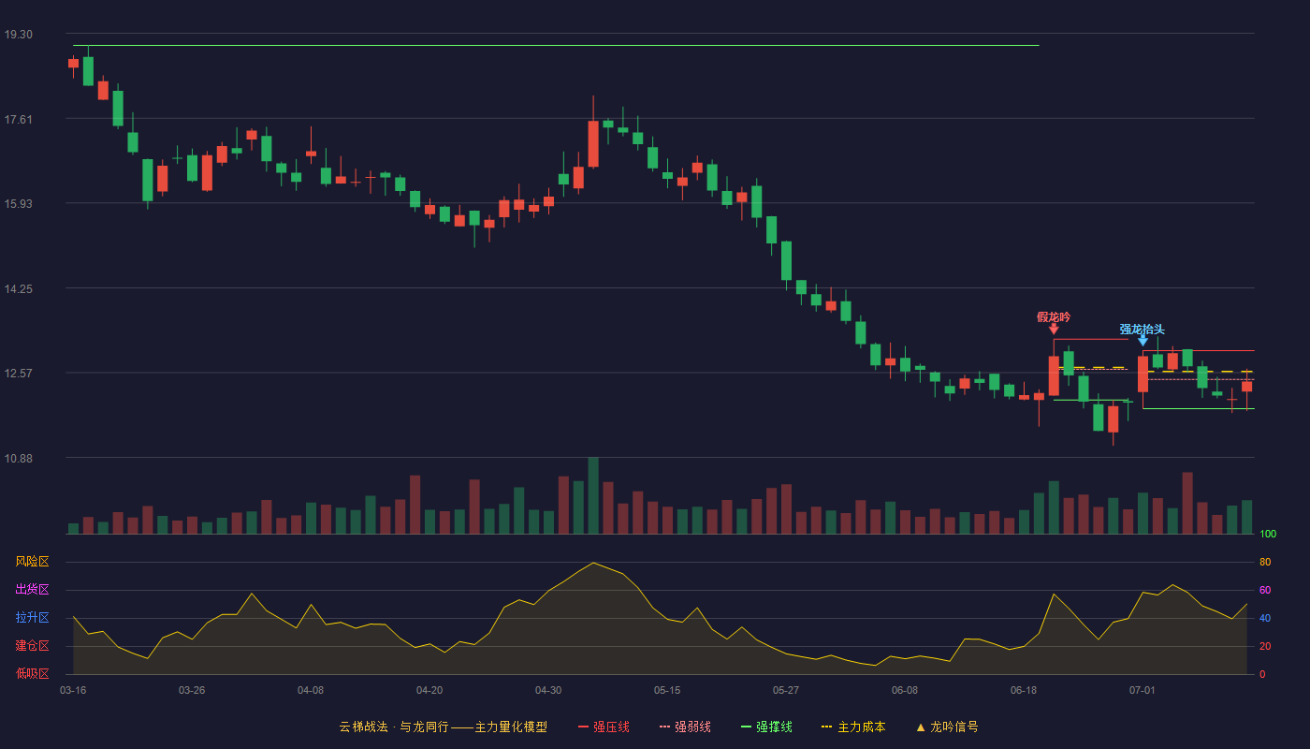Hide the 主力成本 dashed line series
The width and height of the screenshot is (1310, 749).
[x=853, y=727]
